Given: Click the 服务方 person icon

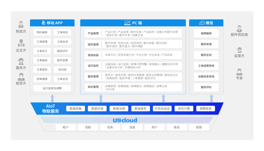Looking at the screenshot, I should (x=21, y=61).
